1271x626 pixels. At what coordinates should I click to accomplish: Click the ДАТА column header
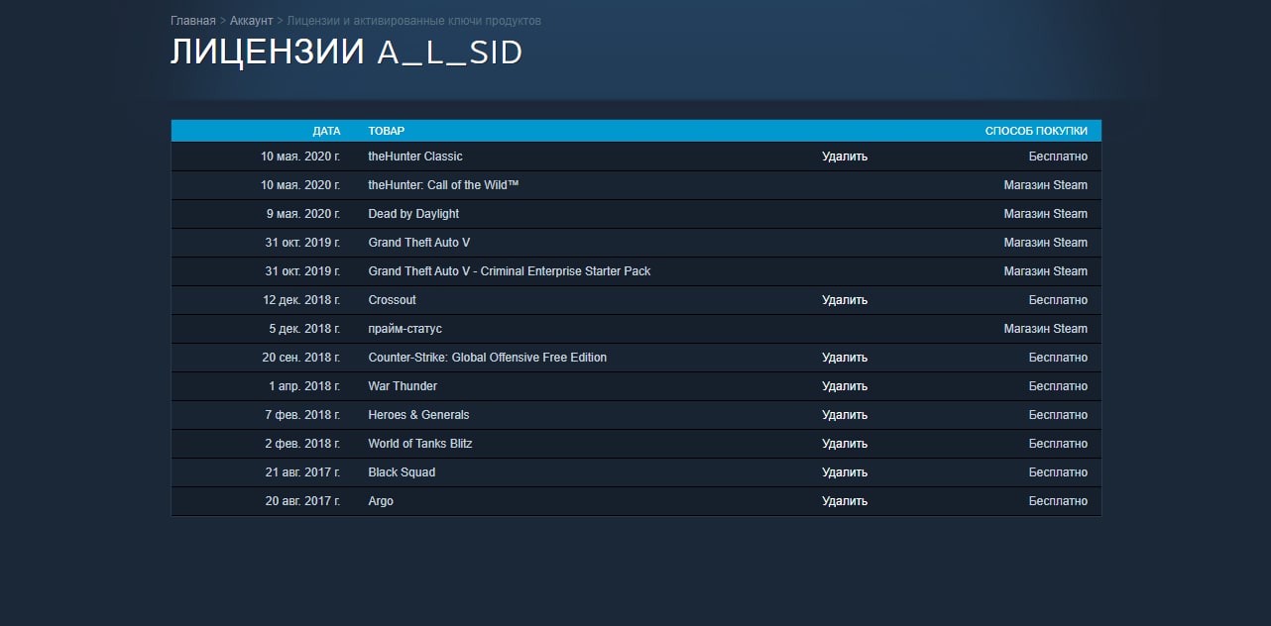(326, 131)
